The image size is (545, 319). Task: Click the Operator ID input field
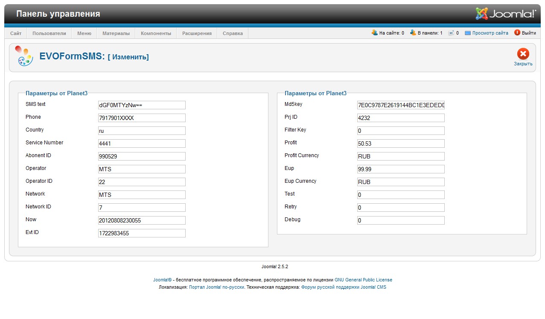pos(142,182)
